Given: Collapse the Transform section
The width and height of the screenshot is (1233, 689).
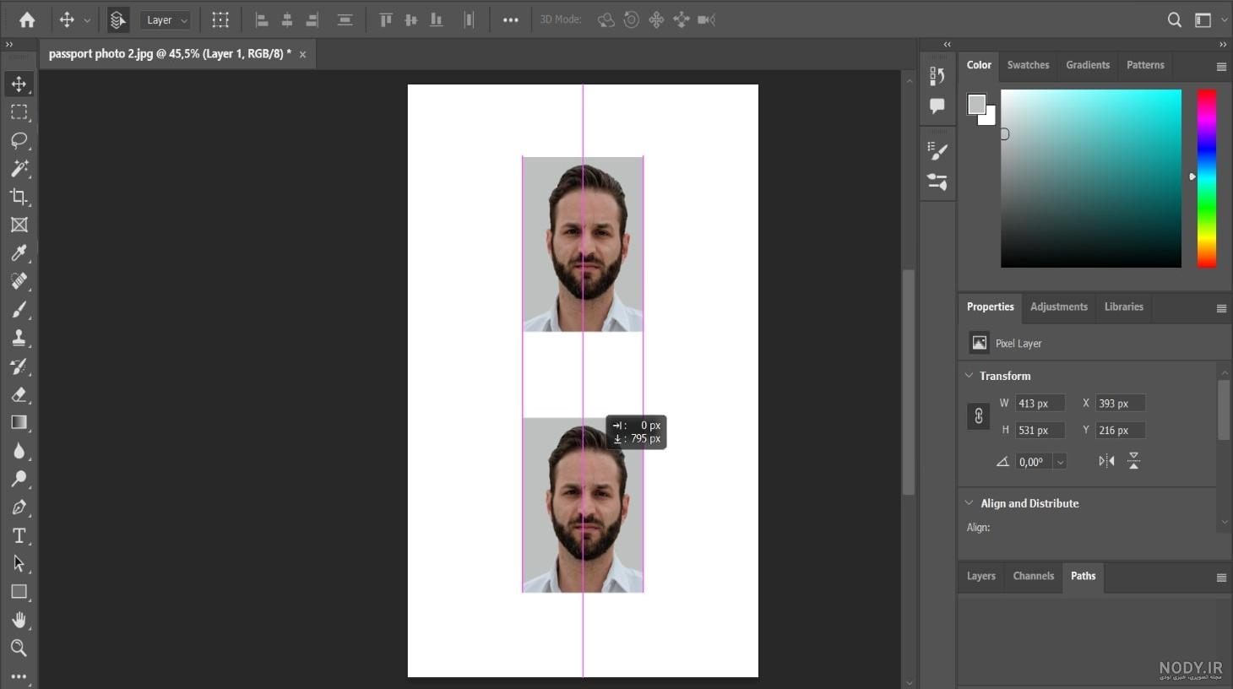Looking at the screenshot, I should click(x=969, y=376).
